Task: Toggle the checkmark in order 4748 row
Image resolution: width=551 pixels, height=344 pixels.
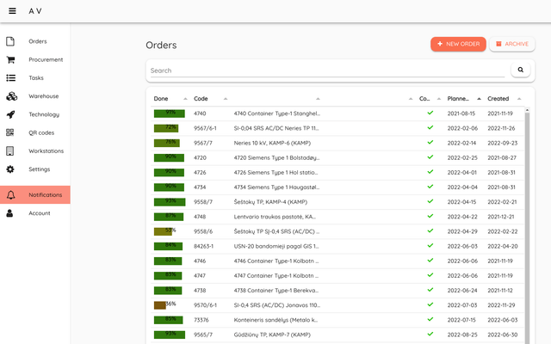Action: pyautogui.click(x=430, y=216)
